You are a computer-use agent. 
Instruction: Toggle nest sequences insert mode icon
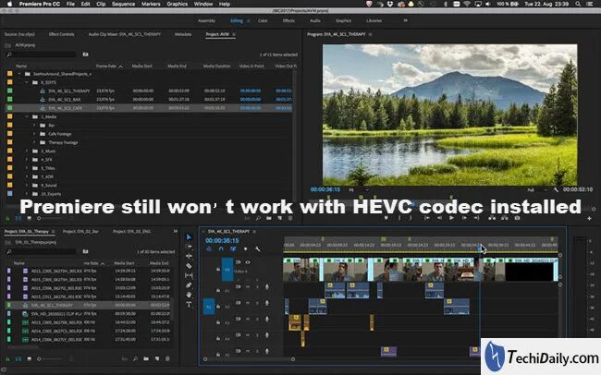[x=209, y=249]
